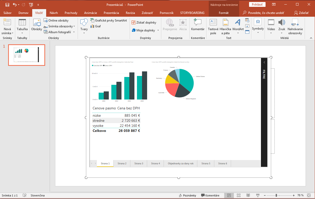Insert a chart with Graf
The width and height of the screenshot is (315, 199).
click(x=95, y=26)
